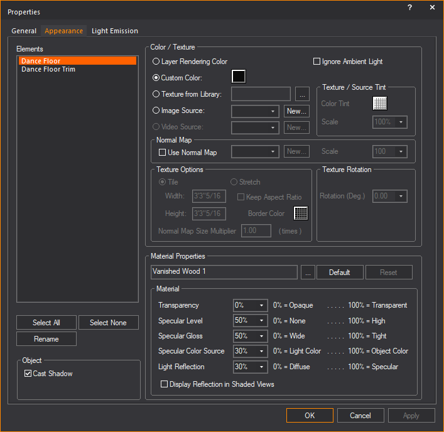Switch to the General tab
The height and width of the screenshot is (432, 444).
[24, 31]
